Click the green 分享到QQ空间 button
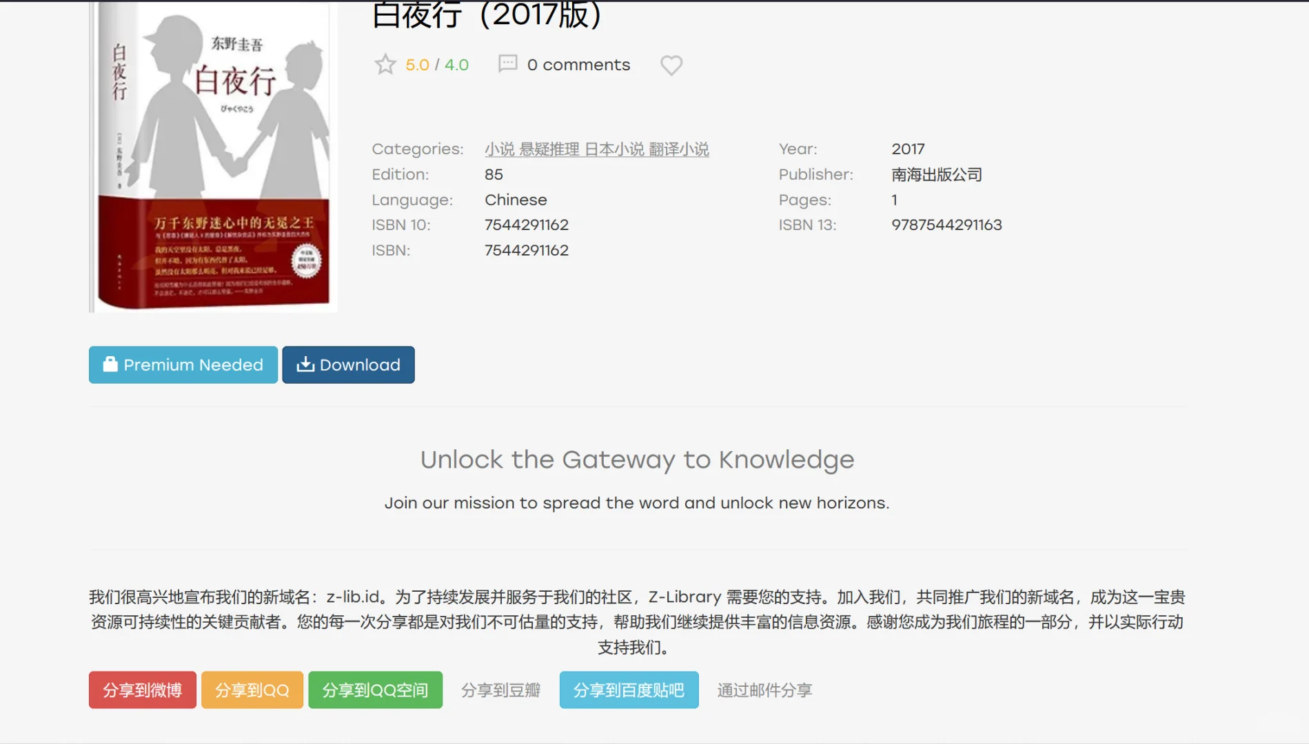This screenshot has width=1309, height=744. [x=375, y=690]
